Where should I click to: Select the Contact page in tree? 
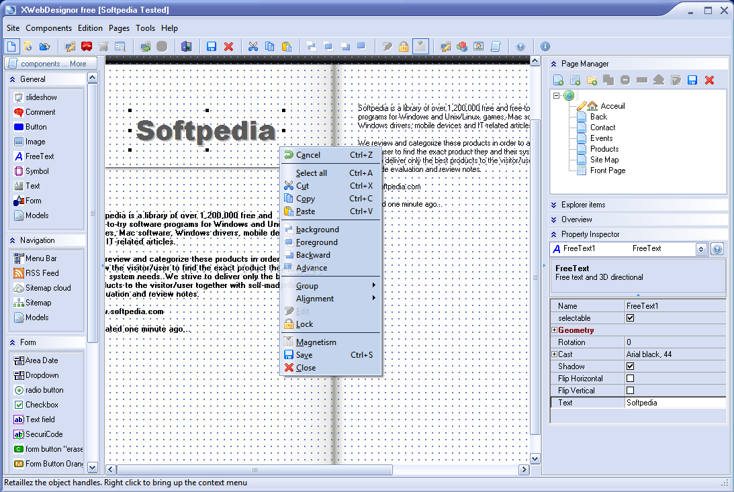point(602,128)
